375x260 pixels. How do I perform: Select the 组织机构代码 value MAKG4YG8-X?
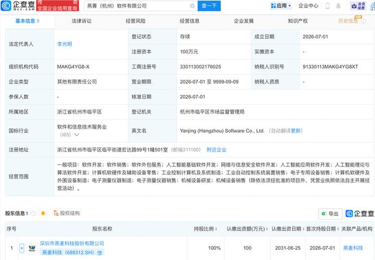click(73, 67)
